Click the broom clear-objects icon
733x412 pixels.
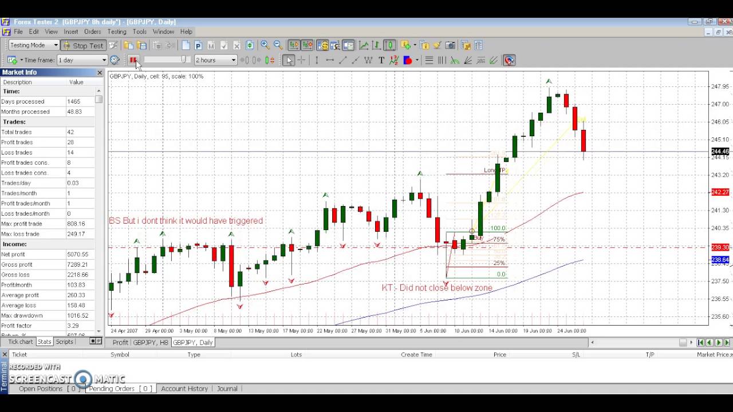(x=438, y=45)
